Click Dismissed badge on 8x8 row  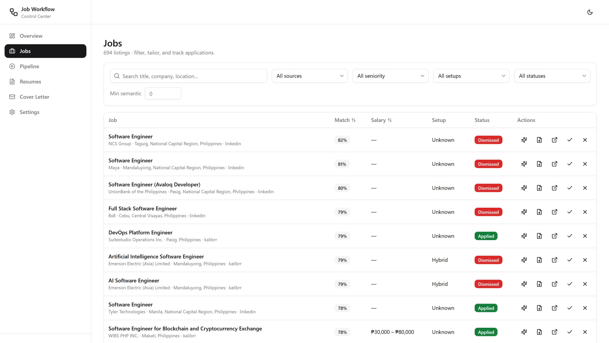pos(488,212)
